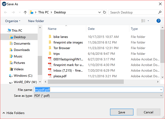Select the 0001fastspringFIN1 PDF file
Image resolution: width=165 pixels, height=119 pixels.
(68, 59)
